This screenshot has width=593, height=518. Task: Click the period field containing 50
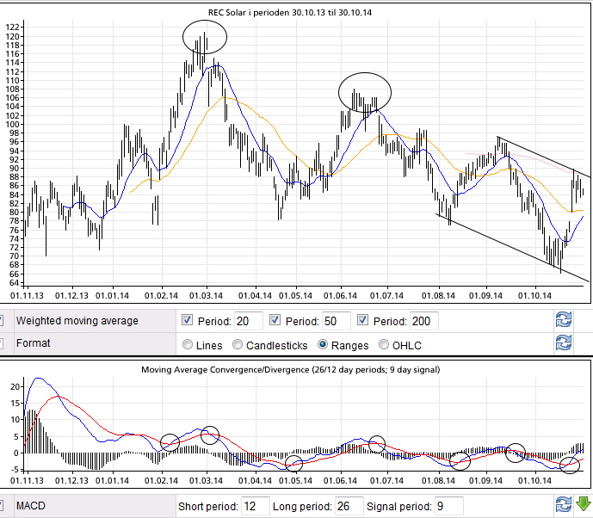point(336,321)
